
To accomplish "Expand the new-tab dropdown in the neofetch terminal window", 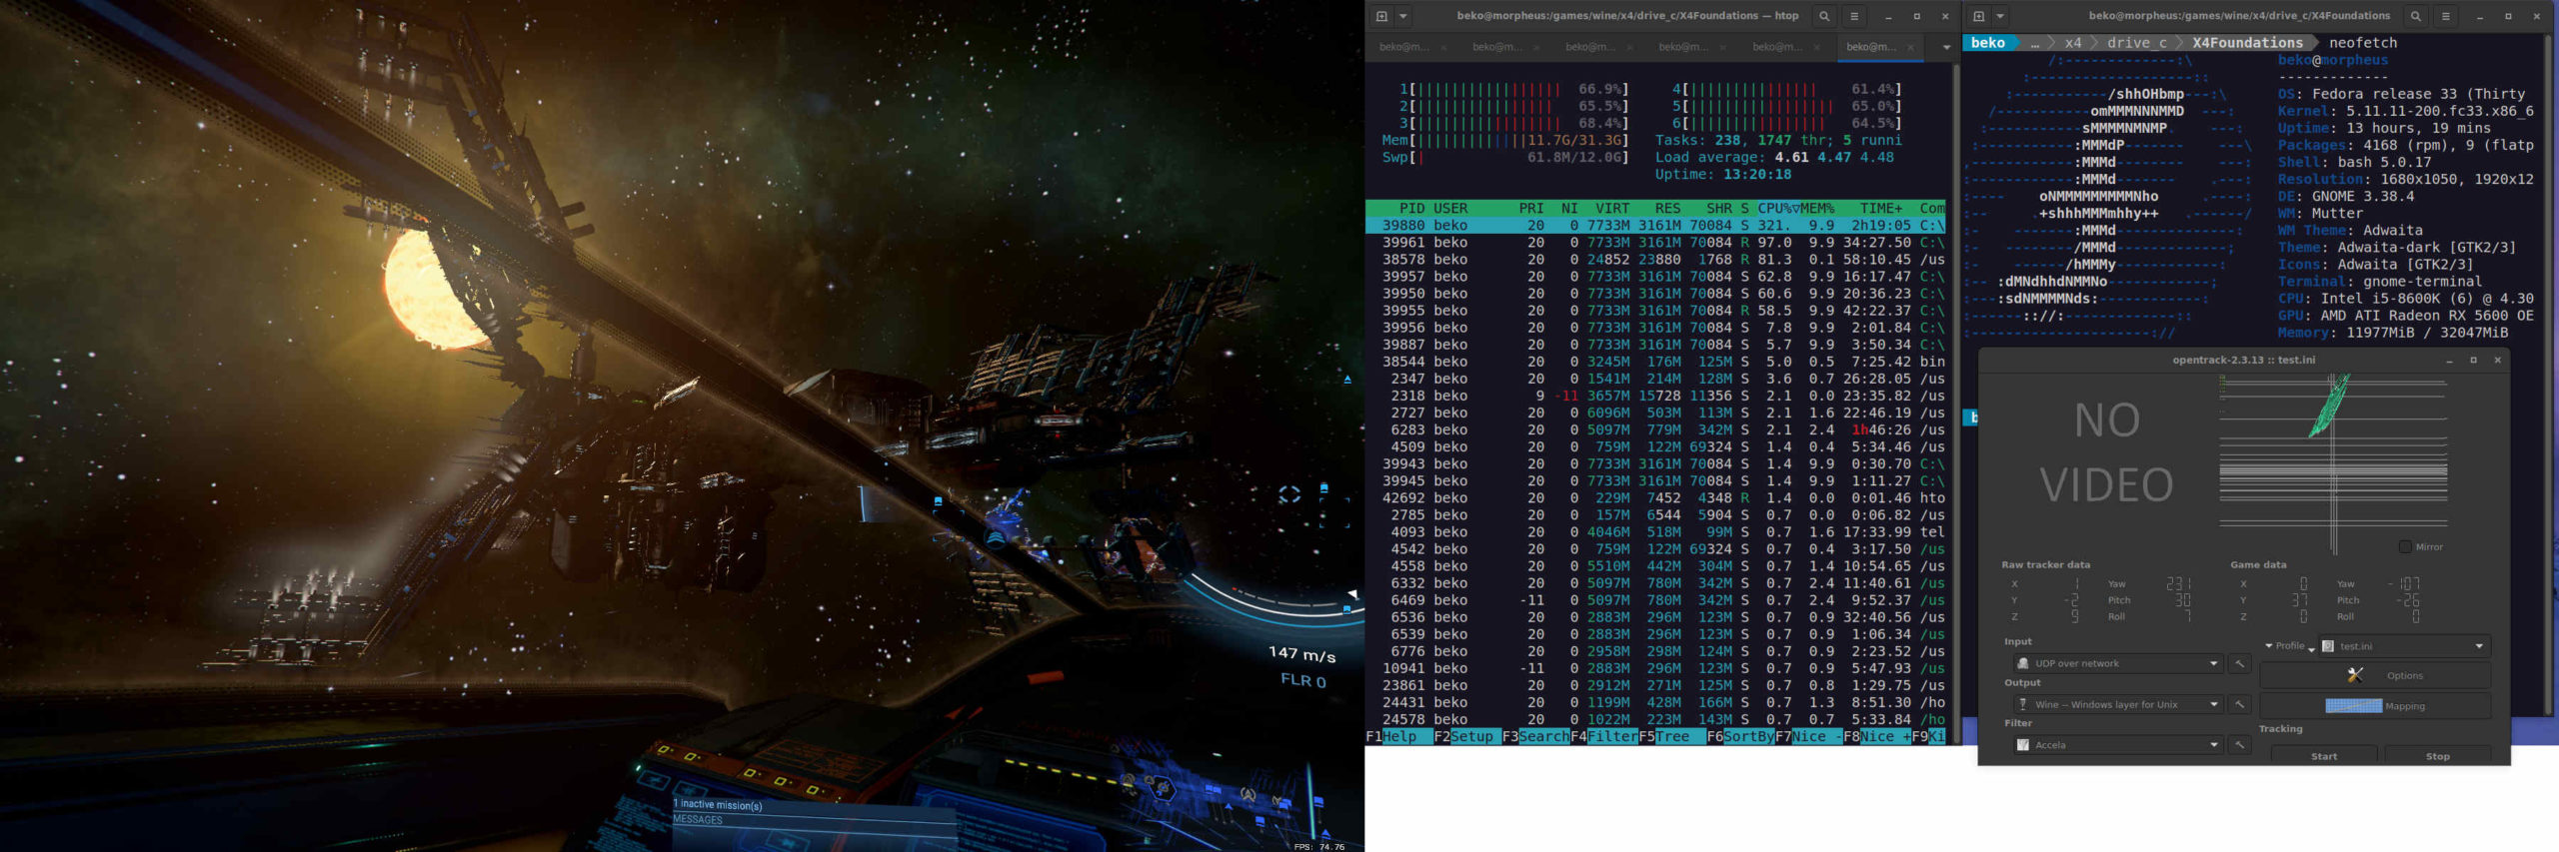I will [2000, 16].
